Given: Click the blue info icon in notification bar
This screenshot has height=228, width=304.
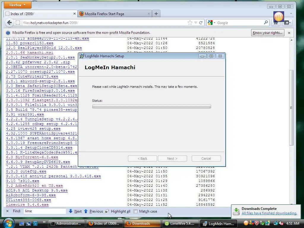Looking at the screenshot, I should 8,33.
